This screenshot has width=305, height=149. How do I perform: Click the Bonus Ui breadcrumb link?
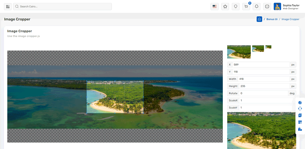(272, 19)
